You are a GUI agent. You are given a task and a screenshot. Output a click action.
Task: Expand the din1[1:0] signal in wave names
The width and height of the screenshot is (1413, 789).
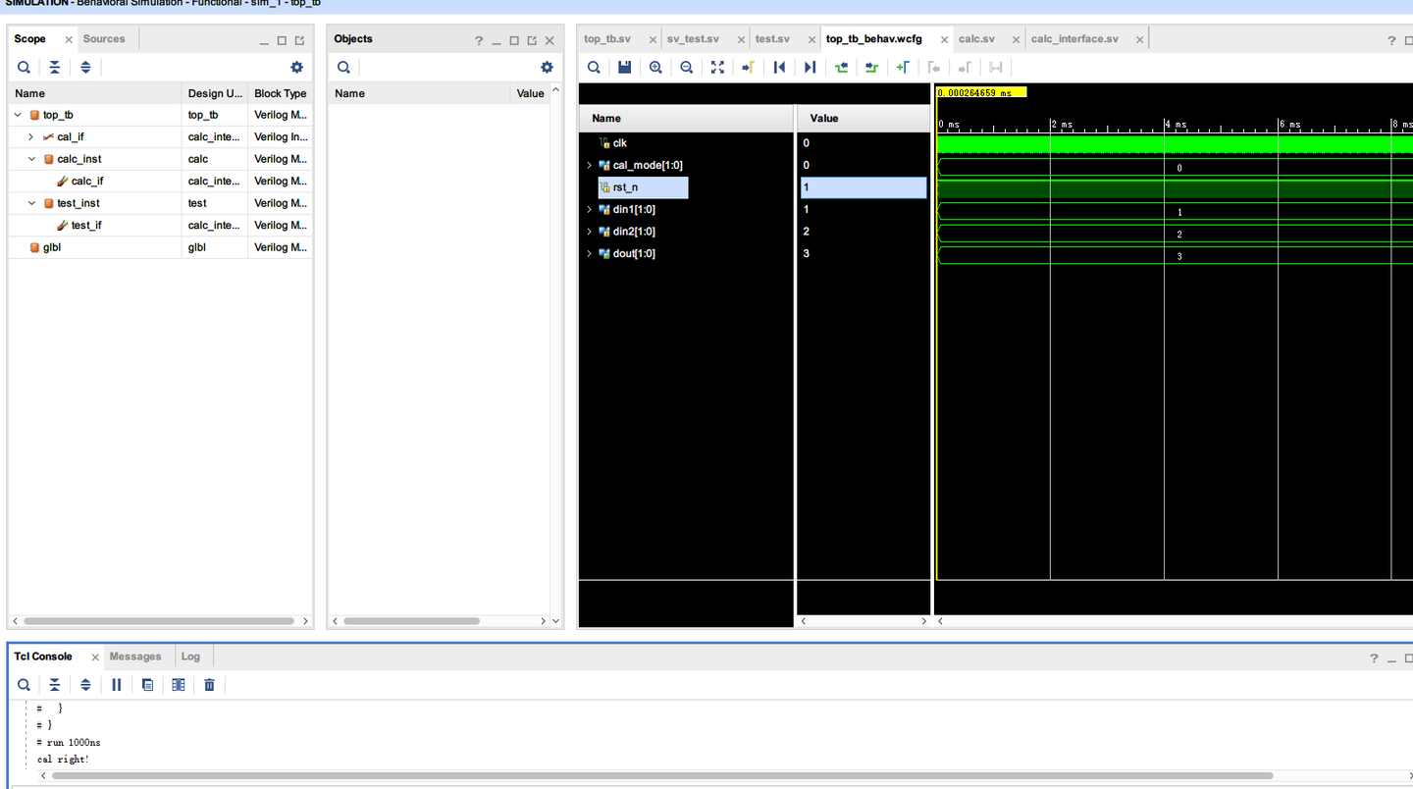point(589,209)
